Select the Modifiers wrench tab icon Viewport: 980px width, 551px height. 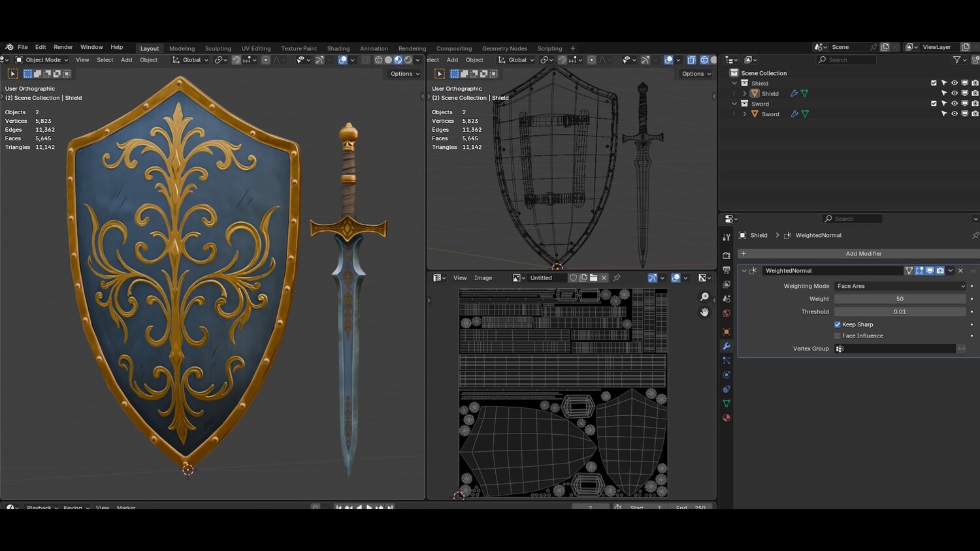tap(727, 346)
